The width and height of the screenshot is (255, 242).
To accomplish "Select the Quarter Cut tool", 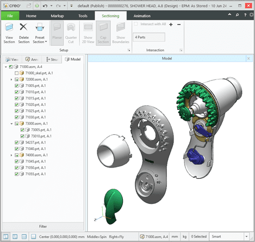I will (71, 33).
